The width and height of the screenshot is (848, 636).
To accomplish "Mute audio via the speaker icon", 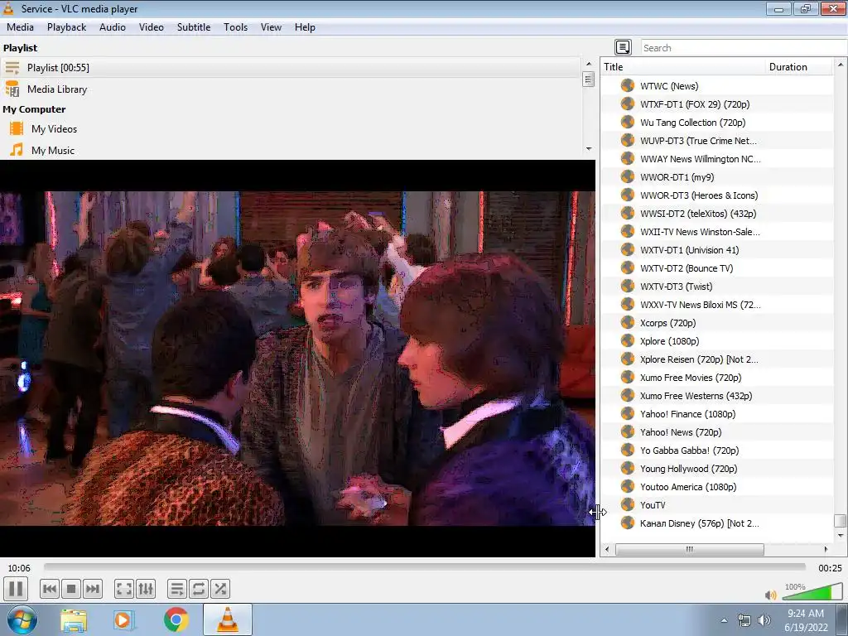I will pos(771,595).
